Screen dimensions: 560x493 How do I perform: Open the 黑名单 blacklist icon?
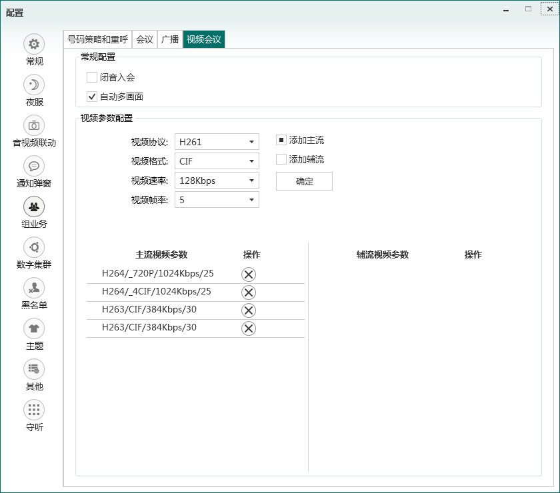pyautogui.click(x=34, y=288)
